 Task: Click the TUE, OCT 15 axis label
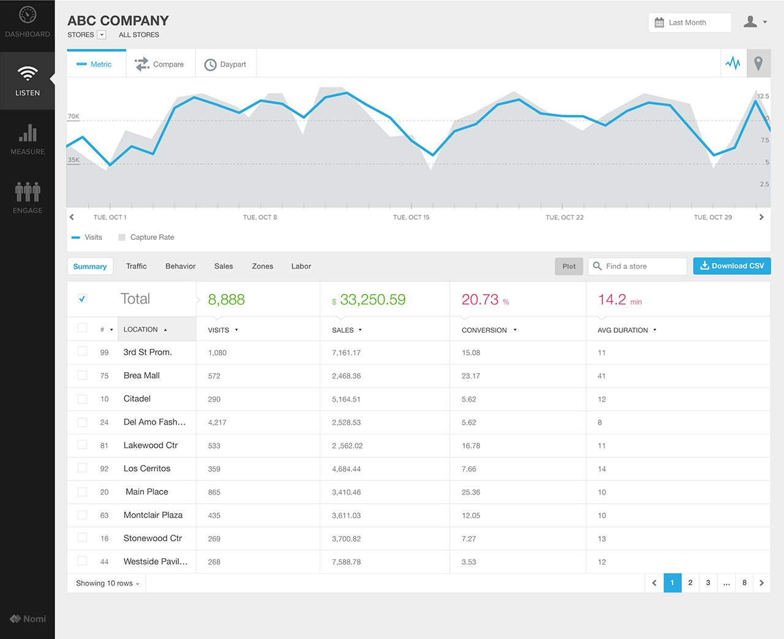(411, 217)
